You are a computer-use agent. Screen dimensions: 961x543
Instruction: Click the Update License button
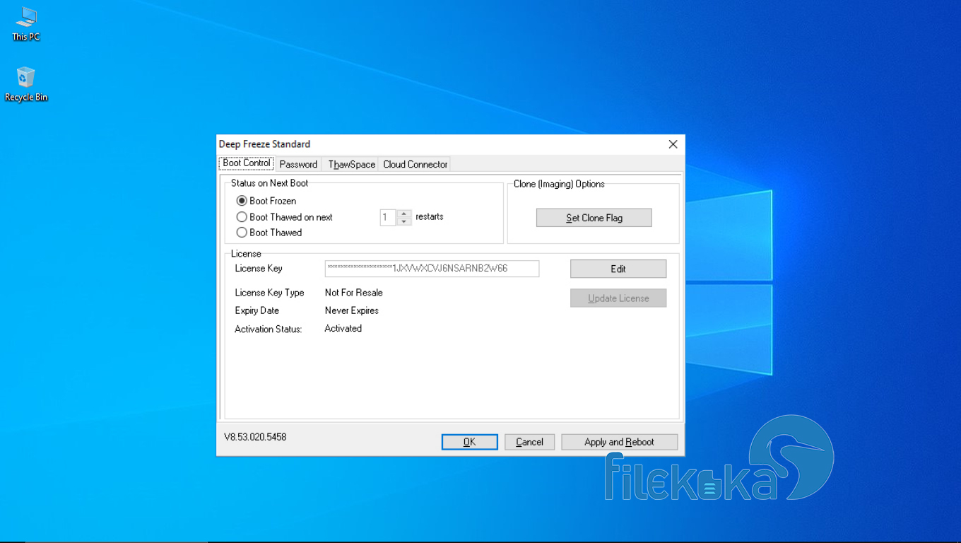618,298
